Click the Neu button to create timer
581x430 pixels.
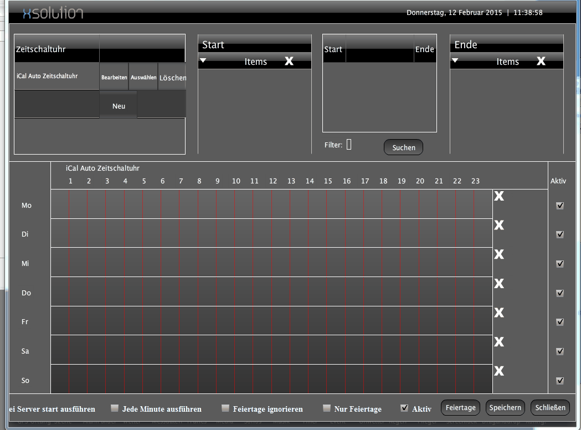(x=119, y=106)
